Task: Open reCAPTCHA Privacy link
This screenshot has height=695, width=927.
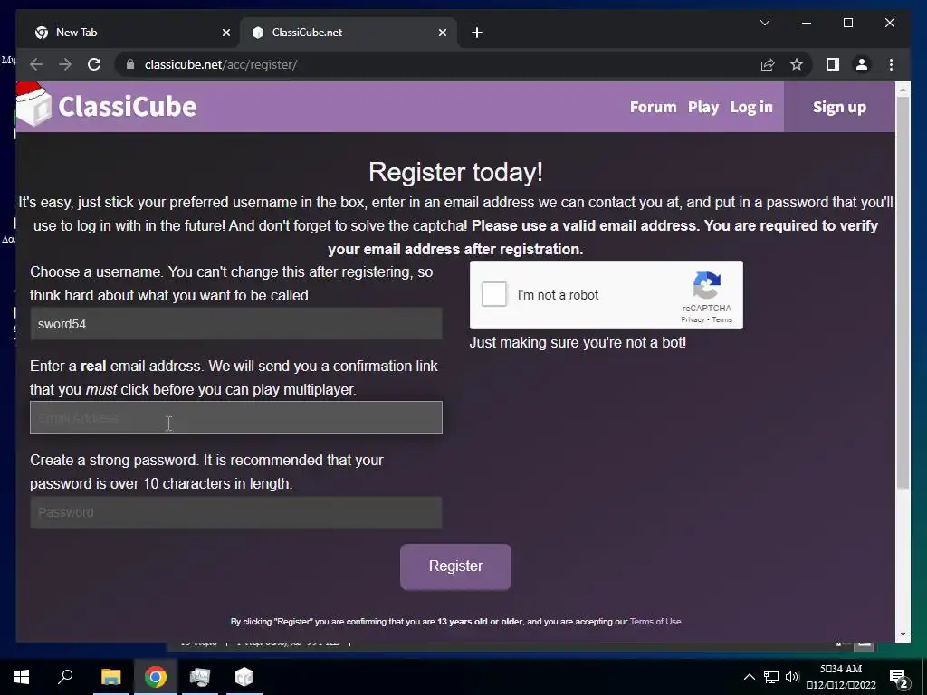Action: (x=693, y=319)
